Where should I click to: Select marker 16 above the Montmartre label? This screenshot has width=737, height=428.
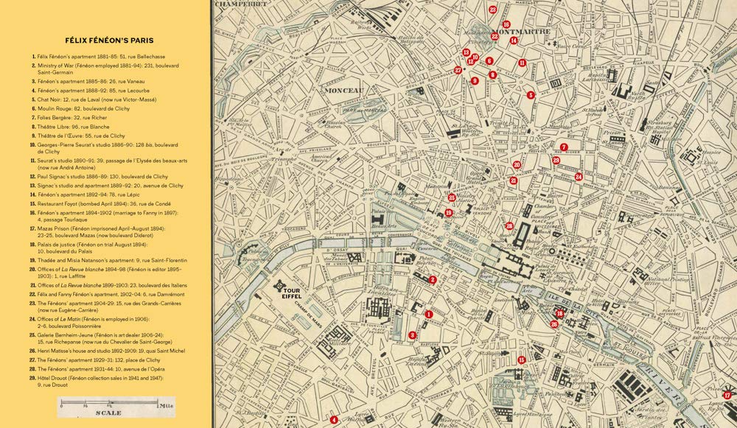pyautogui.click(x=506, y=24)
